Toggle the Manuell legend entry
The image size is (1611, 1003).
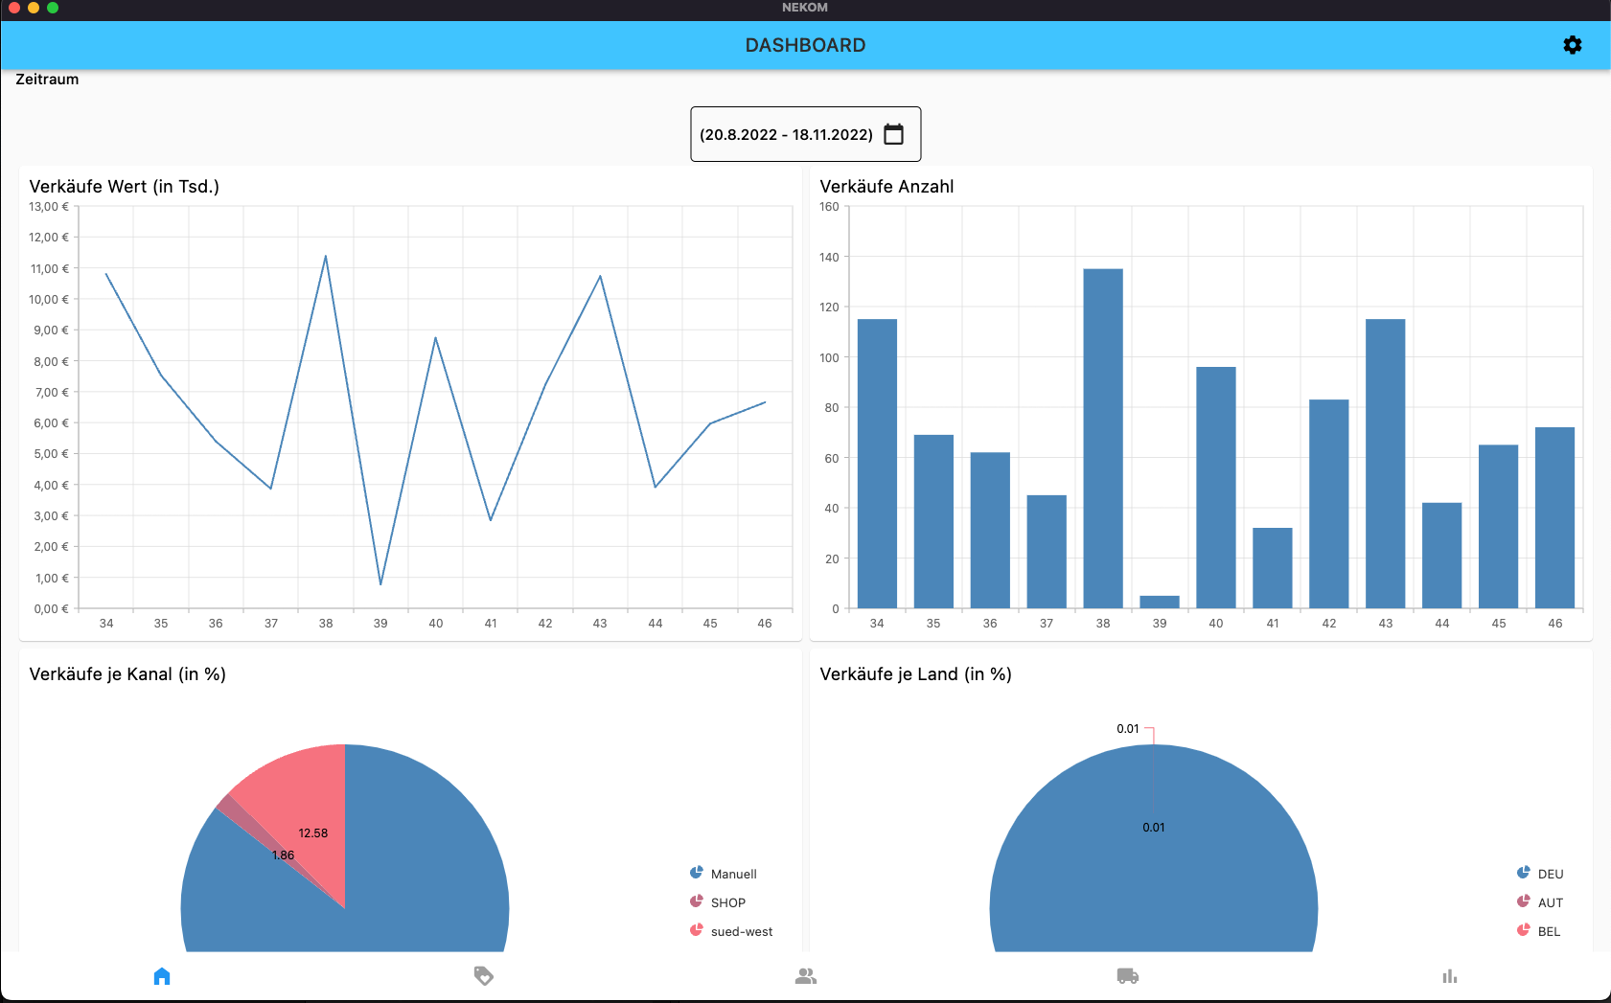click(724, 874)
